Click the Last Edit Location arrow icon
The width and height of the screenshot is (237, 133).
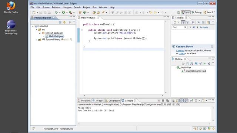click(151, 13)
